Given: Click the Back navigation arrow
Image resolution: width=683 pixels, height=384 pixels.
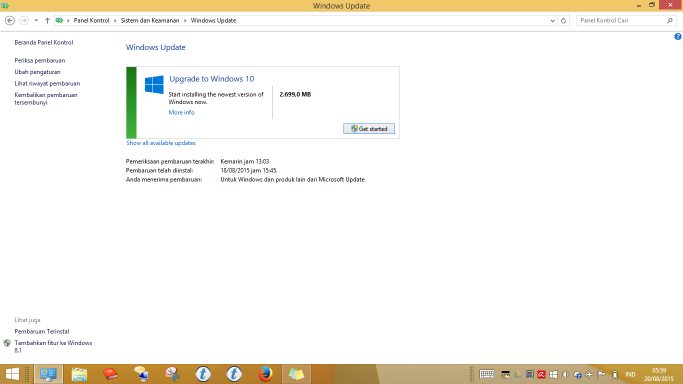Looking at the screenshot, I should click(x=9, y=20).
